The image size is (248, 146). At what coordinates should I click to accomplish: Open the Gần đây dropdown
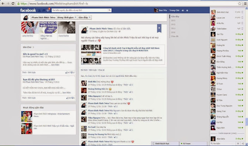(x=84, y=17)
